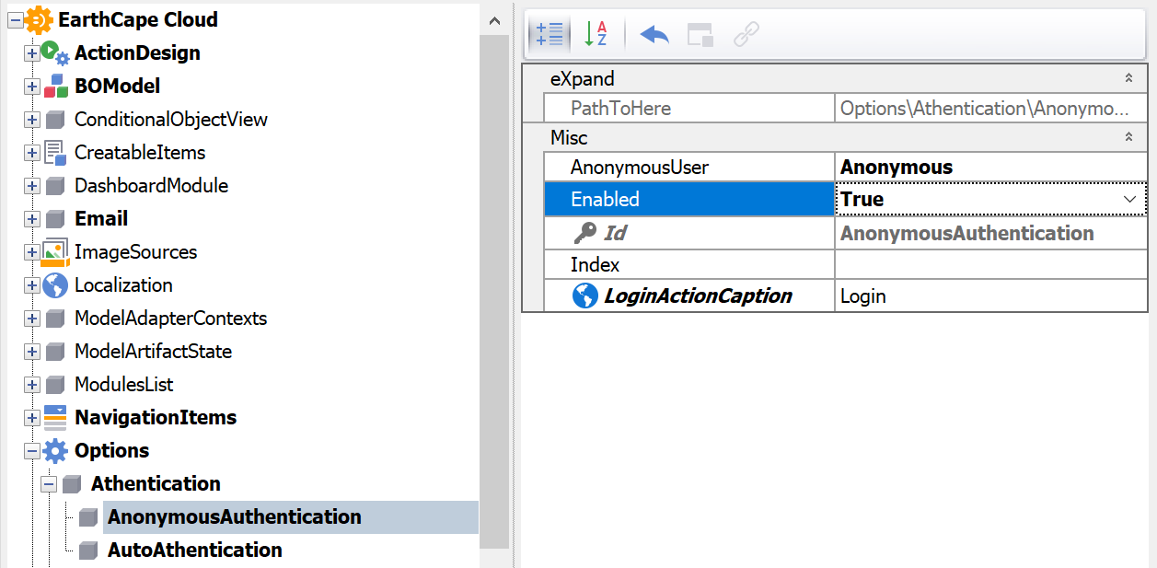Click the AutoAthentication cube icon

pos(88,551)
